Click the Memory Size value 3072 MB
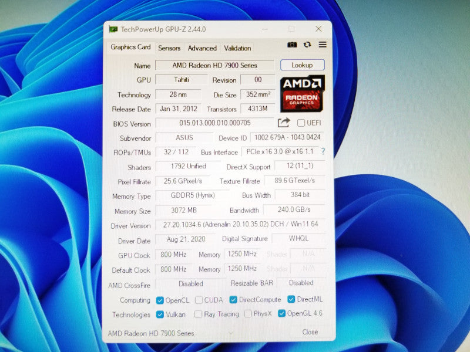The width and height of the screenshot is (470, 352). [184, 210]
